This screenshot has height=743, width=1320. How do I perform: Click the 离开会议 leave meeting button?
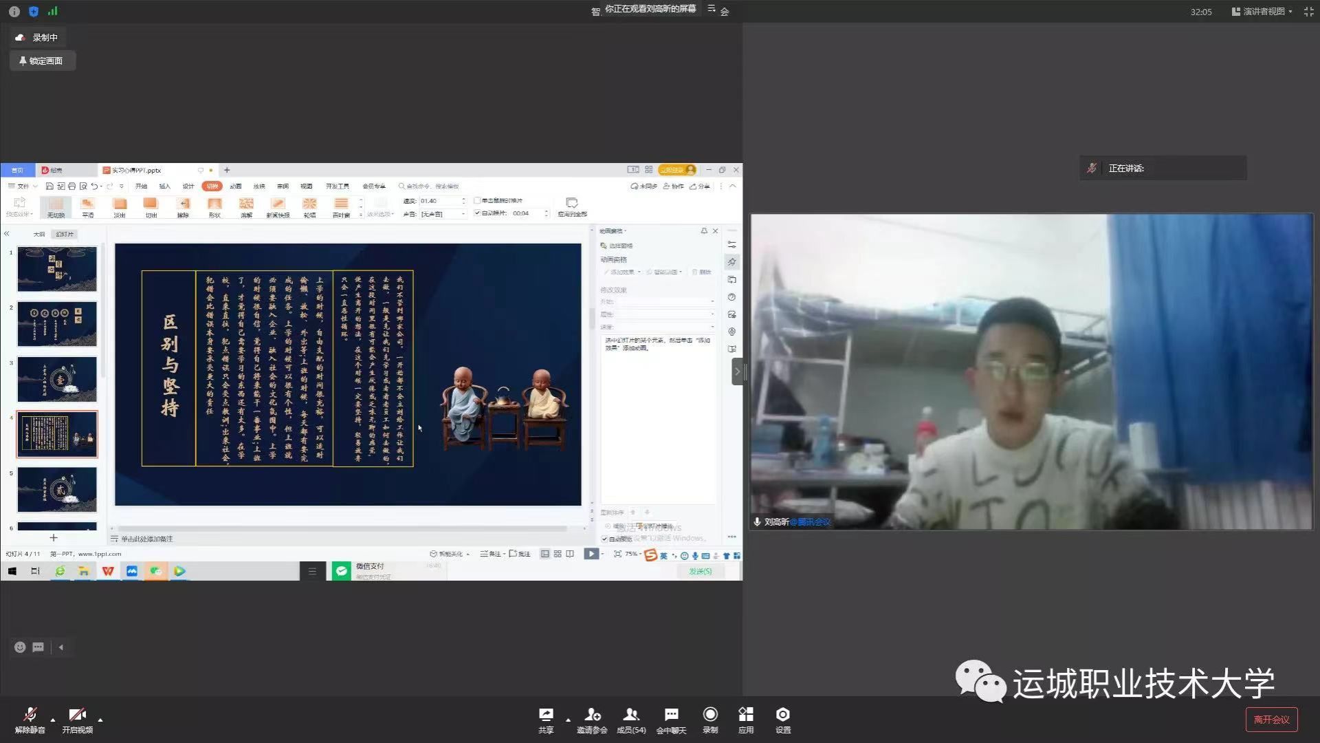[x=1271, y=720]
